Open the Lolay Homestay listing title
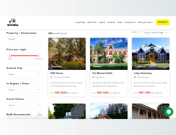Image resolution: width=176 pixels, height=135 pixels. tap(143, 73)
